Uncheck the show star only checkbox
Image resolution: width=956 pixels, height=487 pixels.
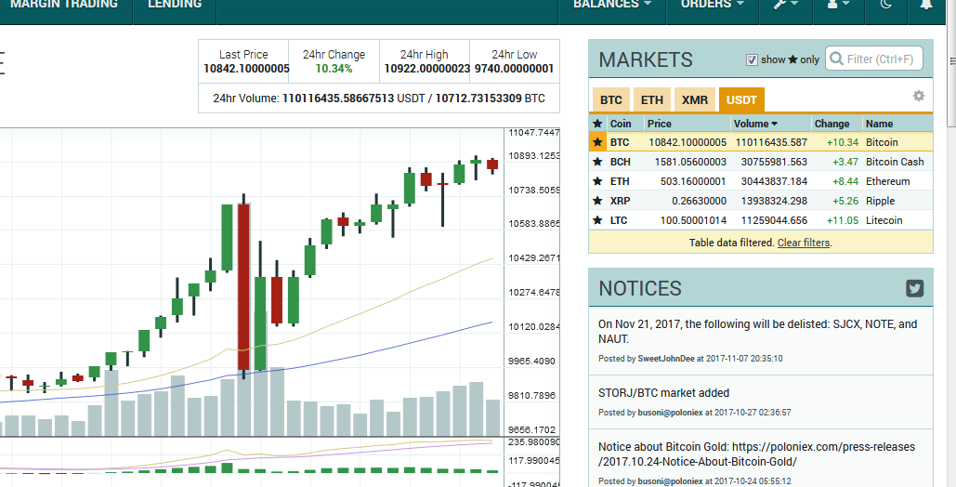coord(752,59)
